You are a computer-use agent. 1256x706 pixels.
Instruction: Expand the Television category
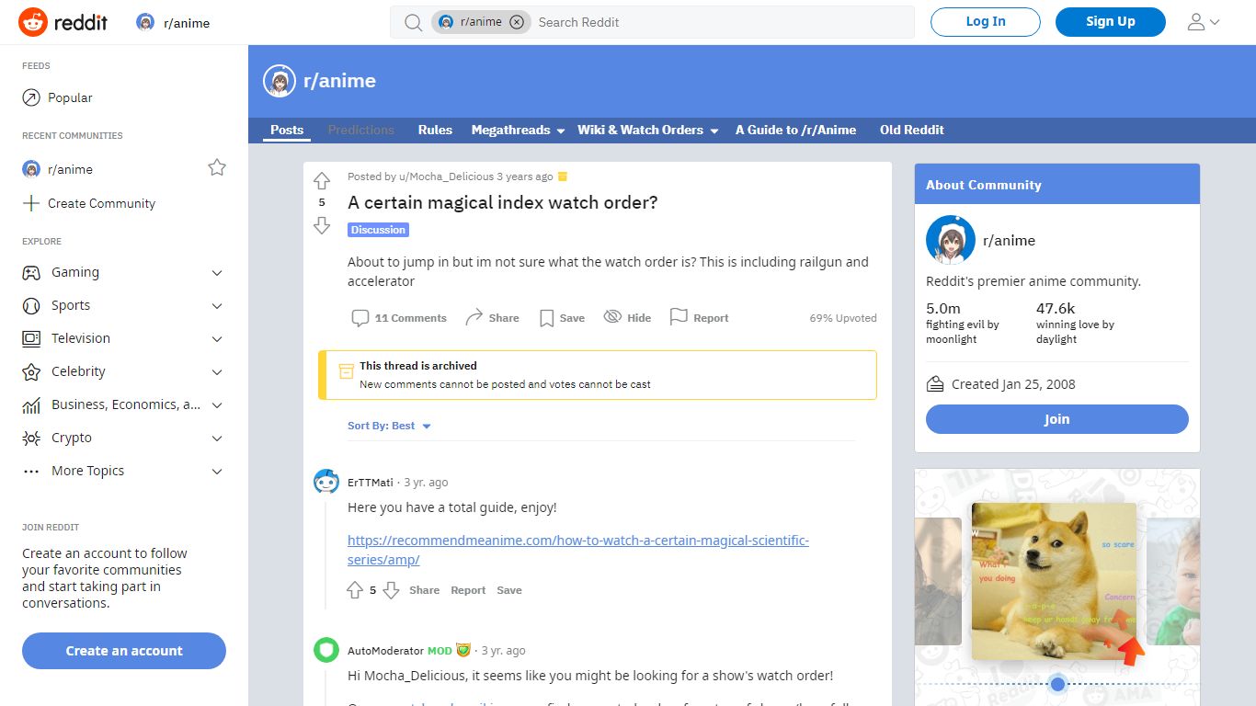tap(217, 339)
